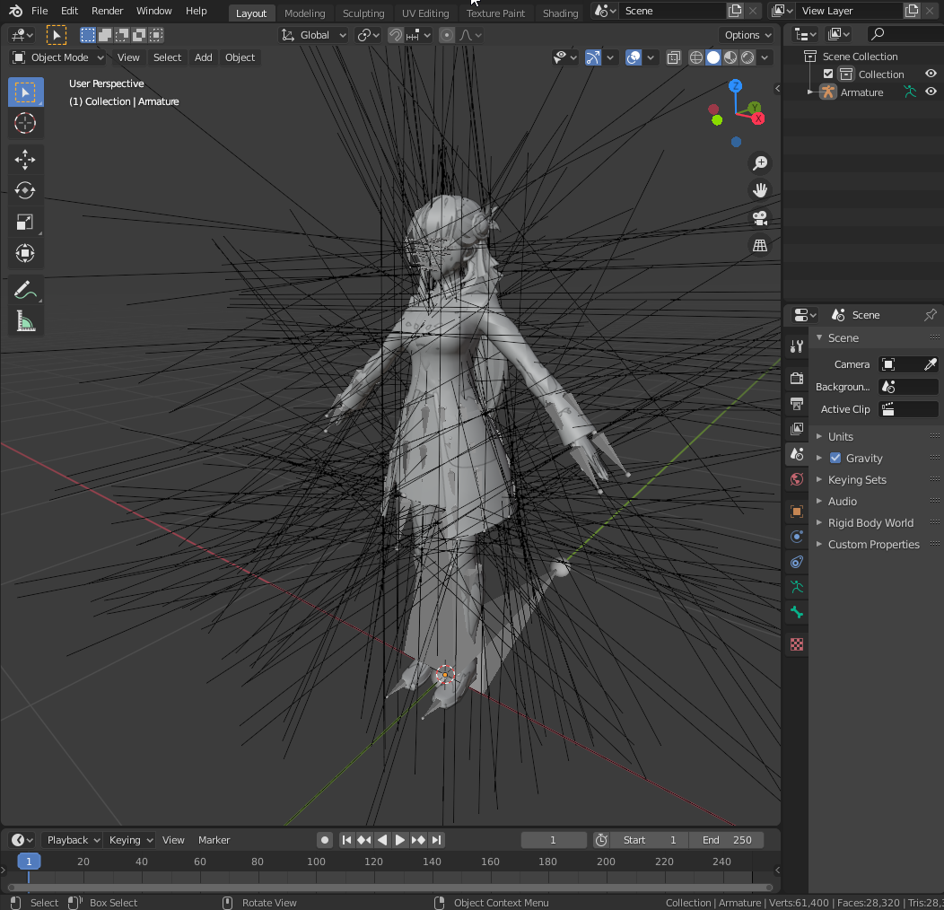Open the World properties tab
Image resolution: width=944 pixels, height=910 pixels.
pos(797,479)
